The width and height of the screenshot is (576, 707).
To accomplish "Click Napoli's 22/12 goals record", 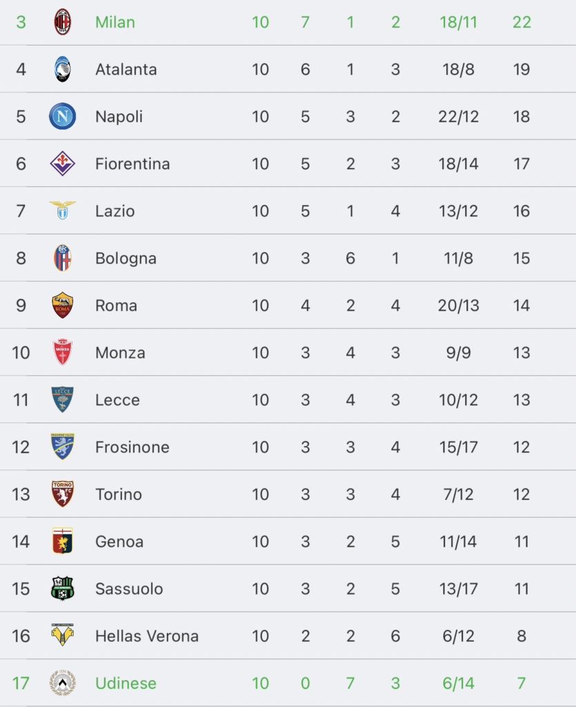I will (458, 116).
